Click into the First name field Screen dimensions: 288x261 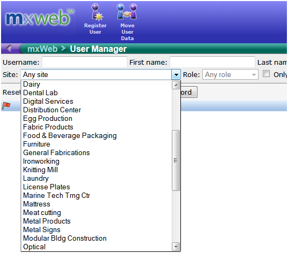tap(213, 62)
